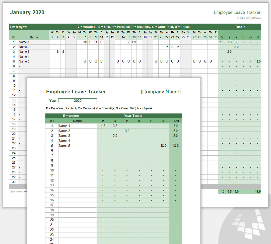Select the Totals header in the green bar
This screenshot has height=244, width=271.
pyautogui.click(x=240, y=27)
